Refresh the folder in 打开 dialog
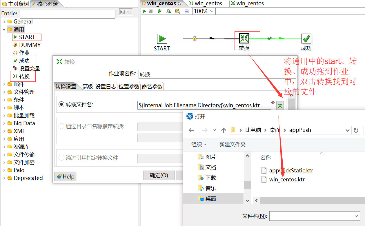Screen dimensions: 365x226 coord(356,130)
